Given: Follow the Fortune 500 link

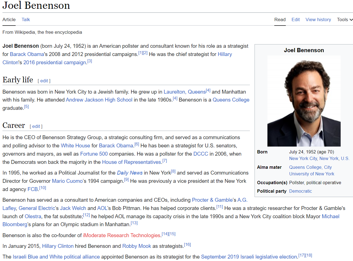Looking at the screenshot, I should (94, 154).
